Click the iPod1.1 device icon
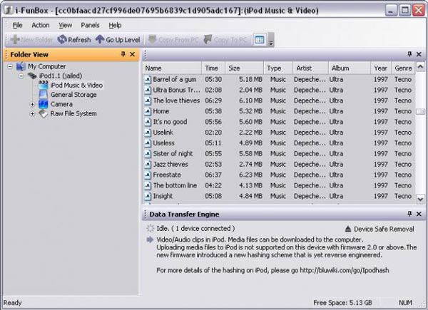Viewport: 428px width, 310px height. coord(32,76)
